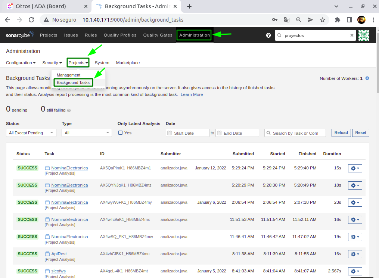Open the user avatar menu

click(364, 35)
